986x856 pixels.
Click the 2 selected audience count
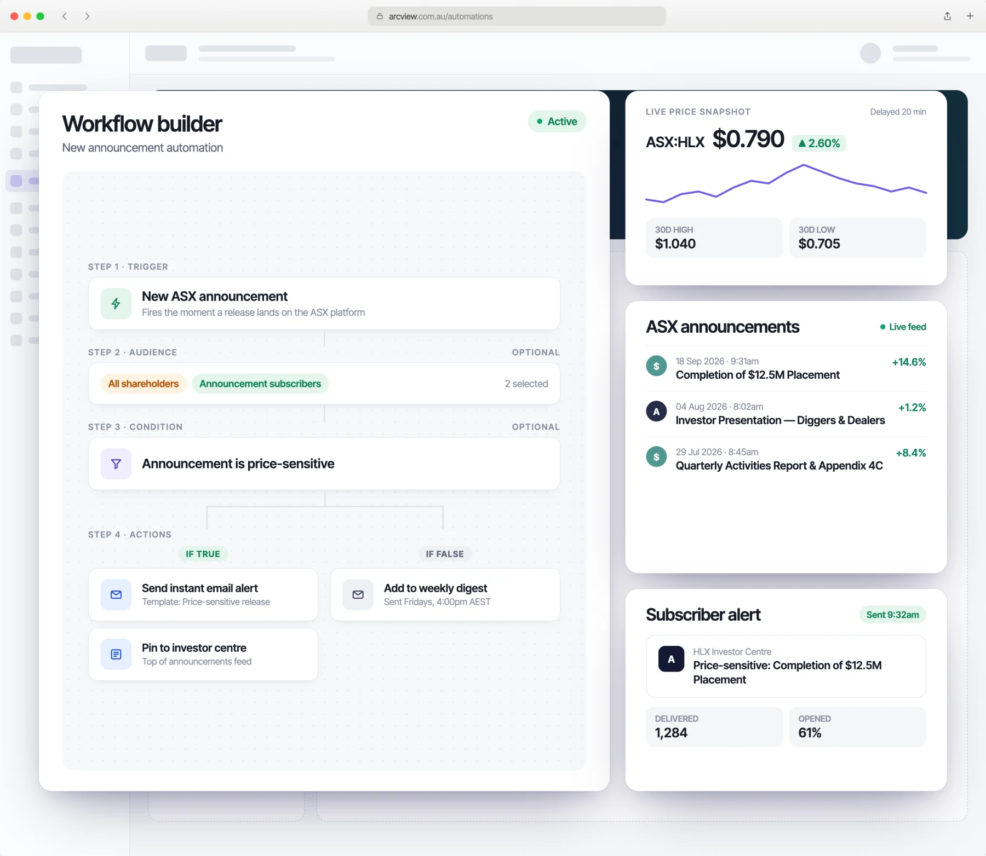tap(526, 384)
